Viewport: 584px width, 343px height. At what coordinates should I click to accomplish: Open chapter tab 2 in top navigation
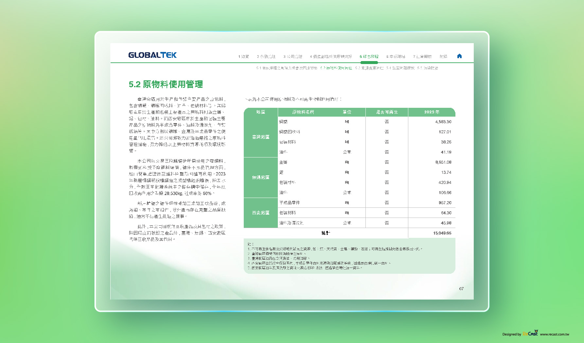click(266, 57)
